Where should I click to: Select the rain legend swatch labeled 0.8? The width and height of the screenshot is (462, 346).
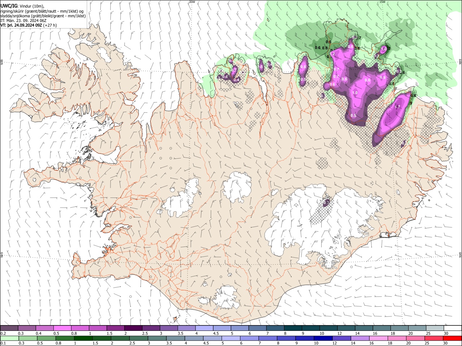pyautogui.click(x=65, y=338)
